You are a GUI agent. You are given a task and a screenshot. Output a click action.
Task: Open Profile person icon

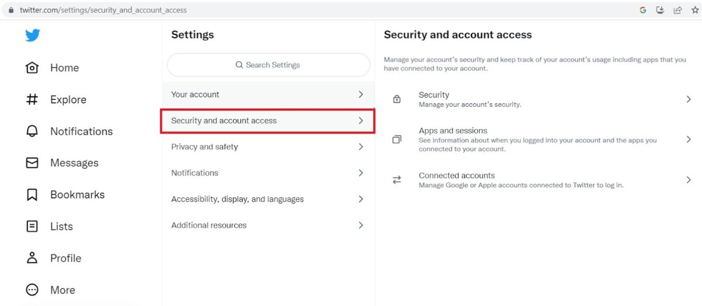pyautogui.click(x=32, y=258)
